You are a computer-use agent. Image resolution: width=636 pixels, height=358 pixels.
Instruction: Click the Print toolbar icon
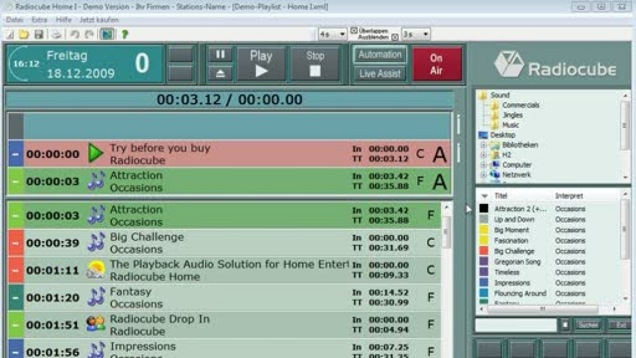(x=56, y=34)
